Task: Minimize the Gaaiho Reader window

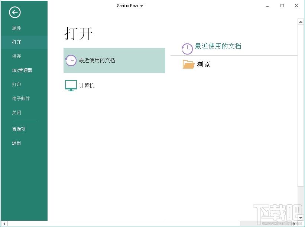Action: [267, 6]
